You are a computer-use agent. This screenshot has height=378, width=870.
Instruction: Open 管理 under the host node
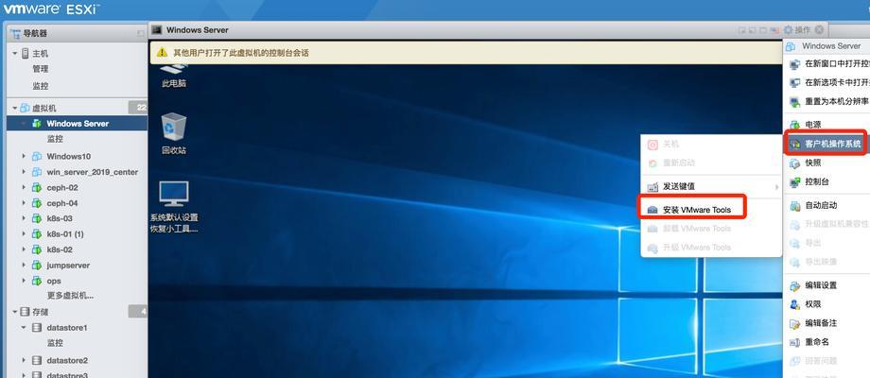point(40,69)
